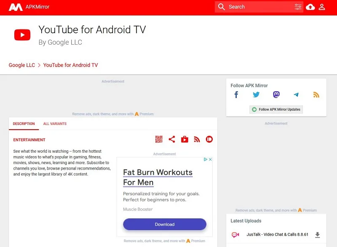337x247 pixels.
Task: Click the Mastodon icon
Action: click(x=276, y=95)
